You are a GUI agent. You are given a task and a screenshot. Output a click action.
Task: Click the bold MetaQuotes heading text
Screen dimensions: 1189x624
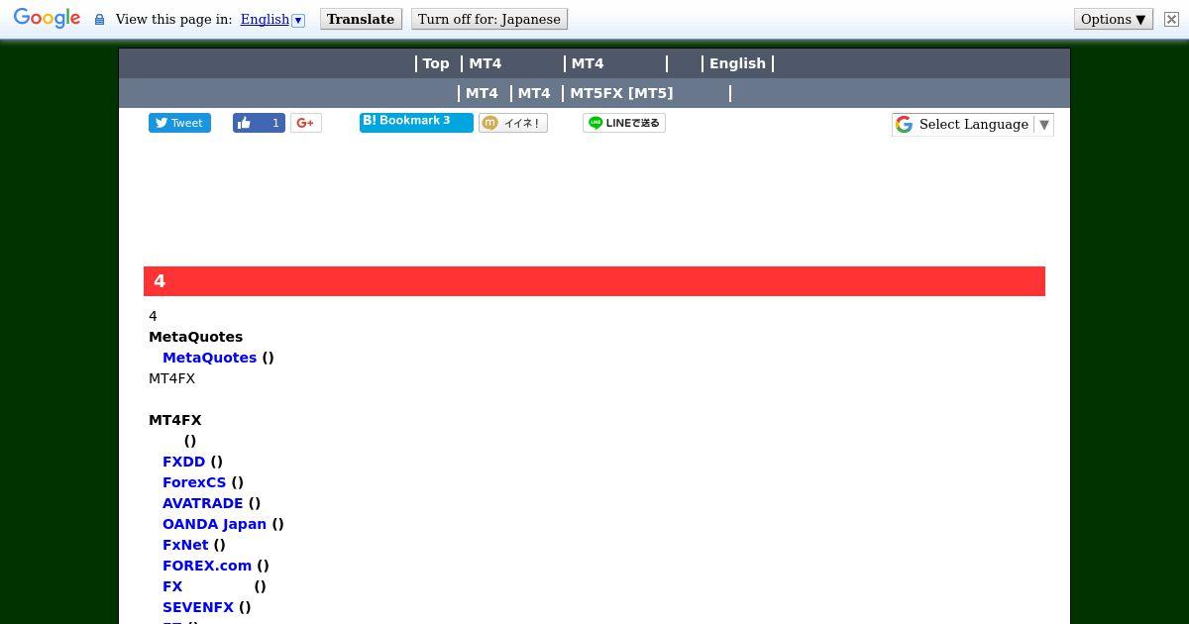coord(195,337)
